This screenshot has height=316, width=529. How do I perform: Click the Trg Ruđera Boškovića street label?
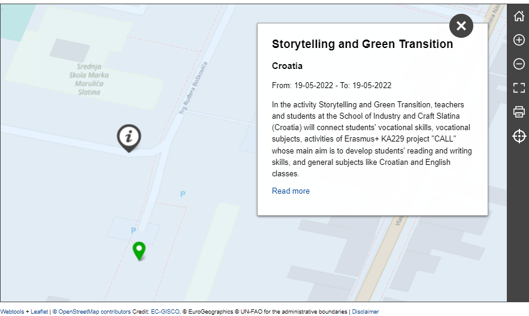[193, 89]
